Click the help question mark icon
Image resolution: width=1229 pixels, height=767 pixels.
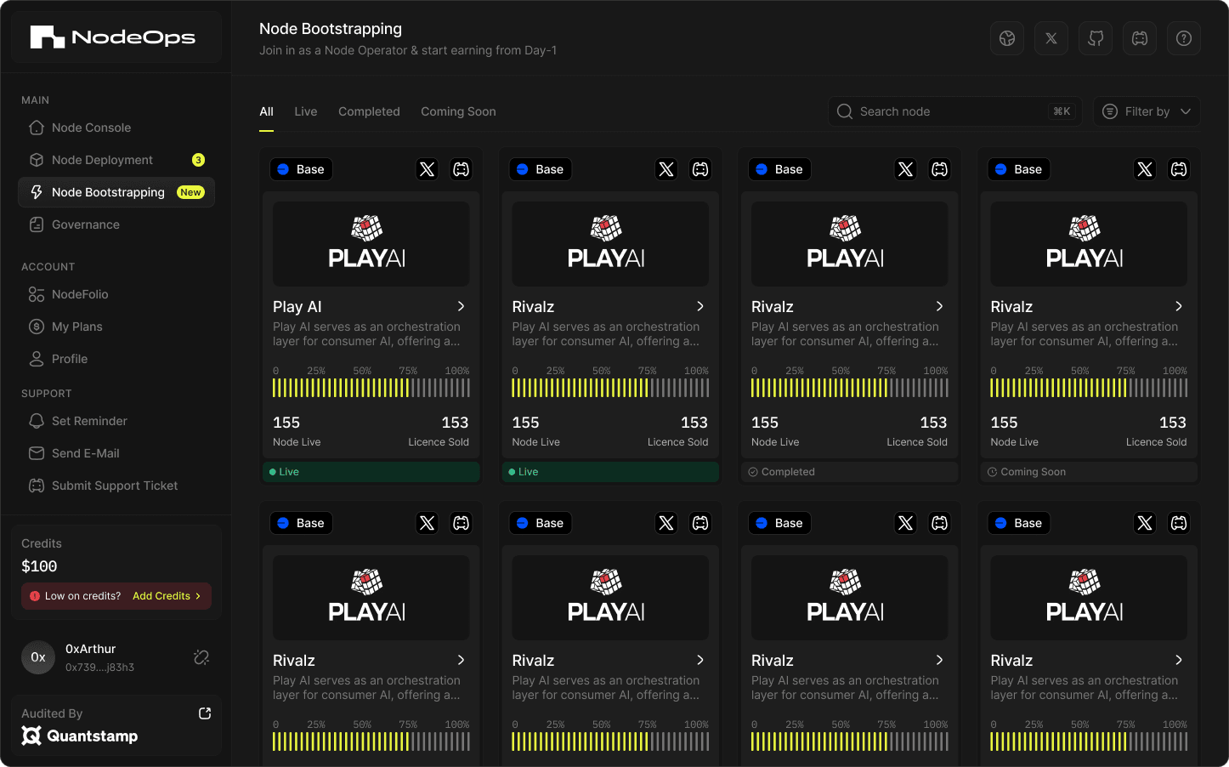pyautogui.click(x=1184, y=38)
